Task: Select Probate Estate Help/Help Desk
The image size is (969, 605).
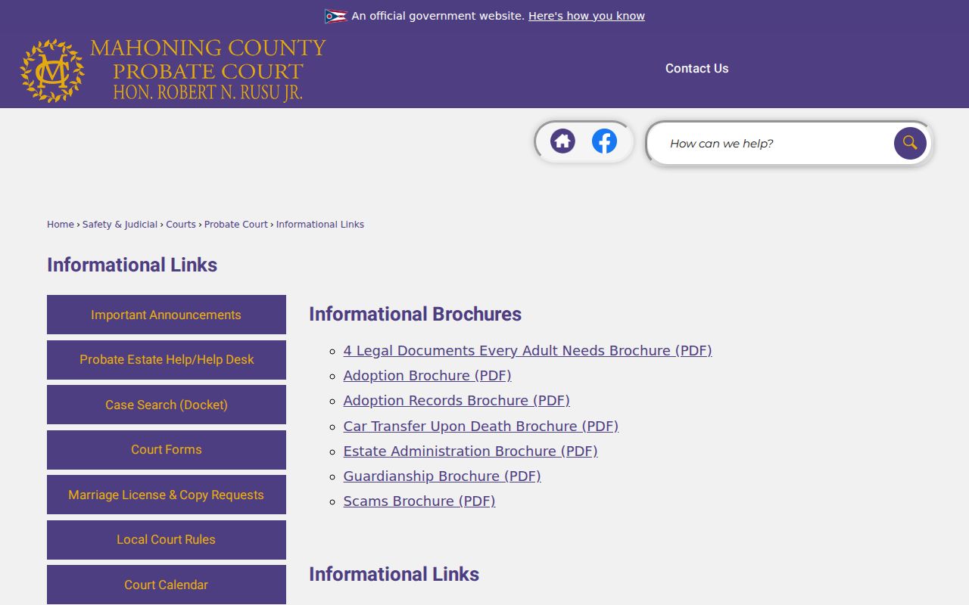Action: 167,360
